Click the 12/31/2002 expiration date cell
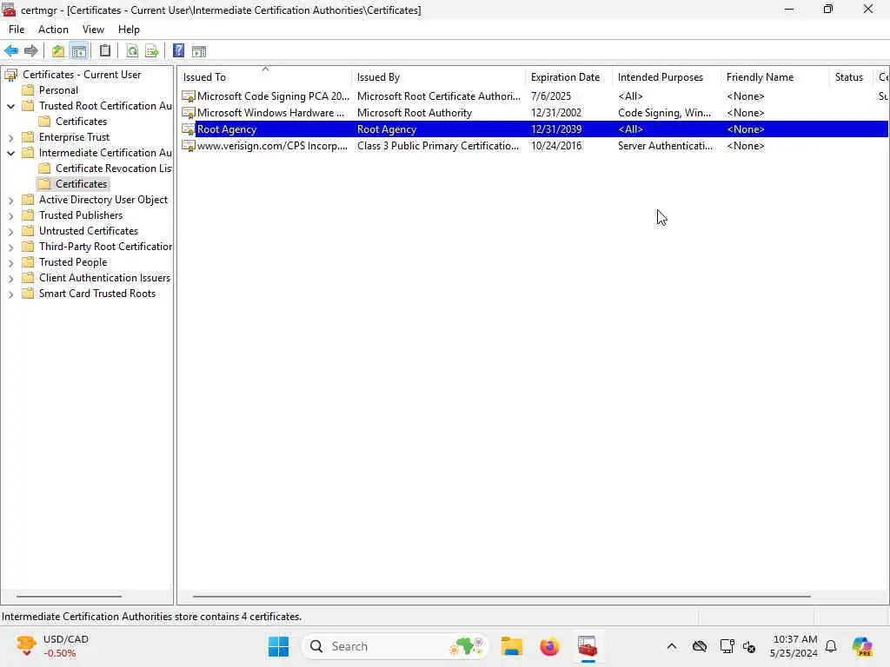890x667 pixels. (555, 113)
